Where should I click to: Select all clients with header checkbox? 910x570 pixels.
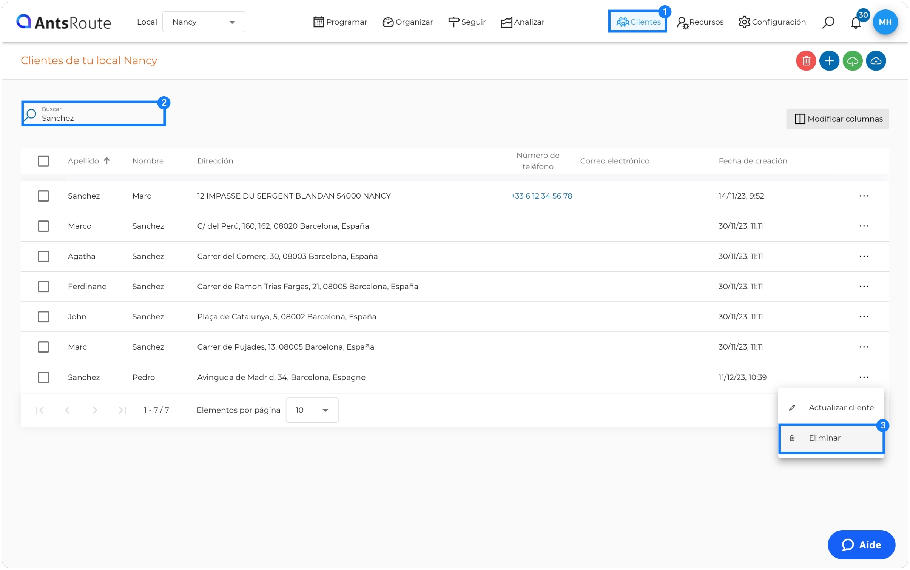(43, 161)
